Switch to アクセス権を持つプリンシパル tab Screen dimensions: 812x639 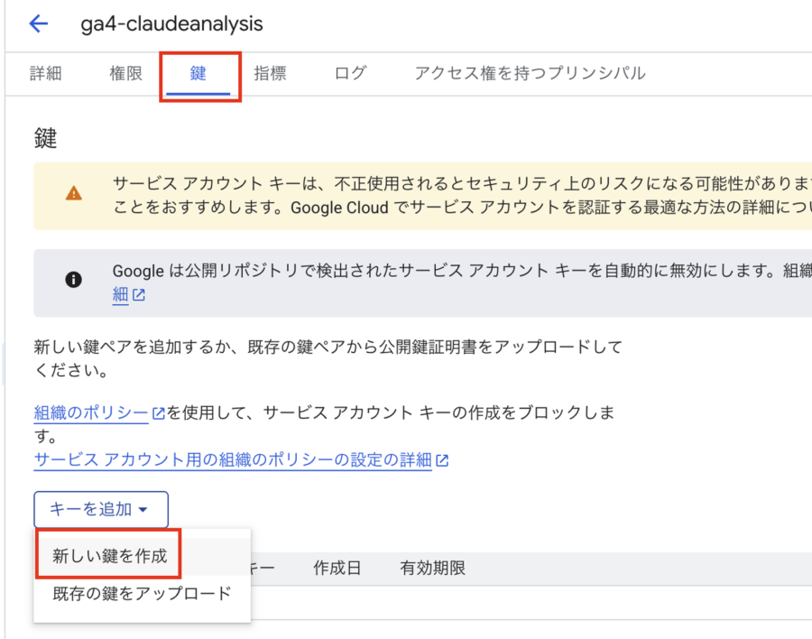(x=530, y=74)
